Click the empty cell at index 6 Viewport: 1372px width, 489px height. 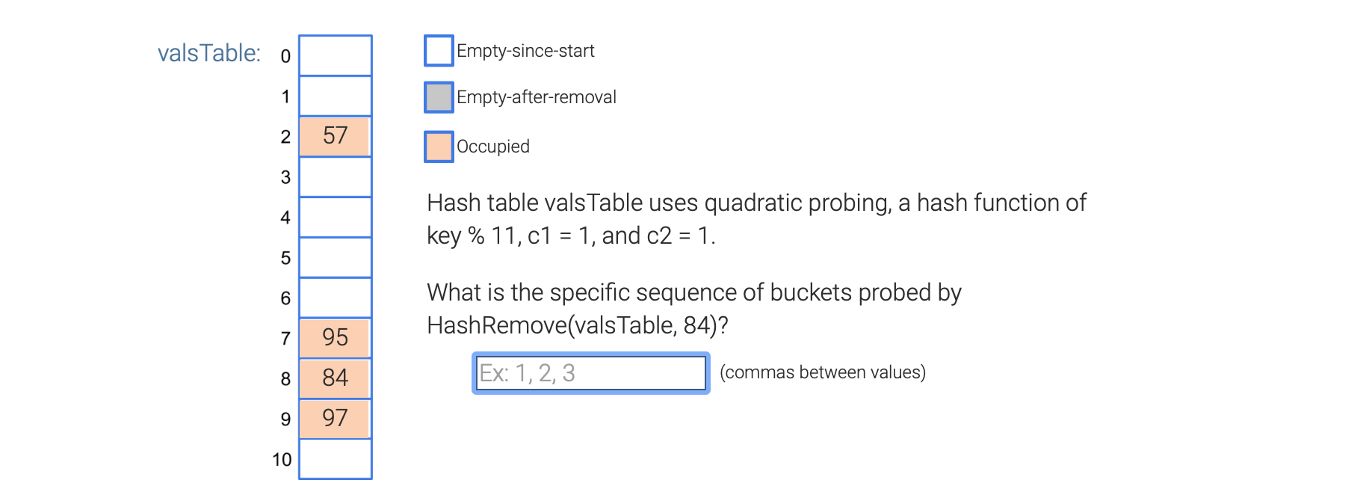(x=334, y=298)
